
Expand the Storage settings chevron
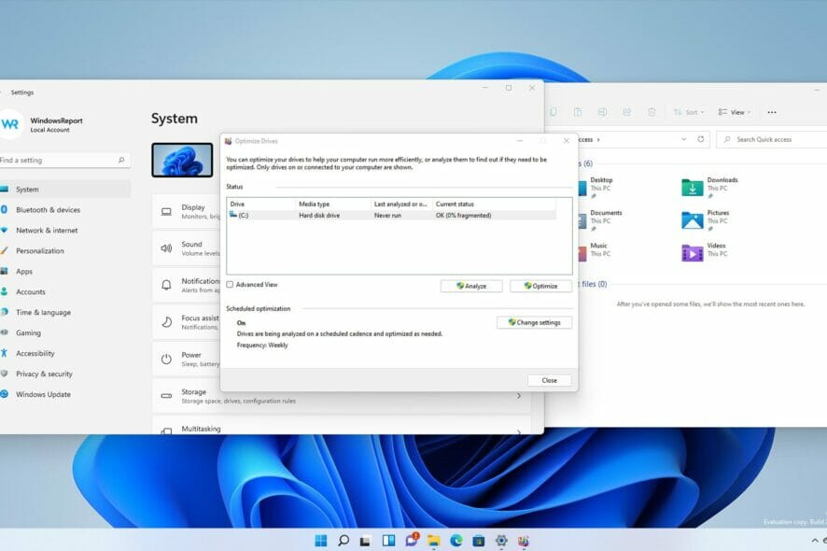(x=519, y=396)
